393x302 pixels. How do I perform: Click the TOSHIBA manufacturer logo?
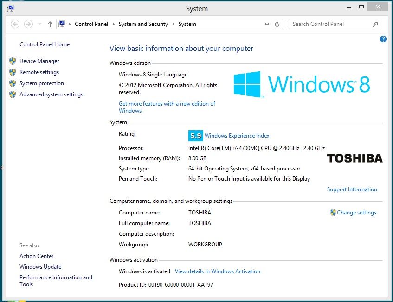tap(354, 158)
